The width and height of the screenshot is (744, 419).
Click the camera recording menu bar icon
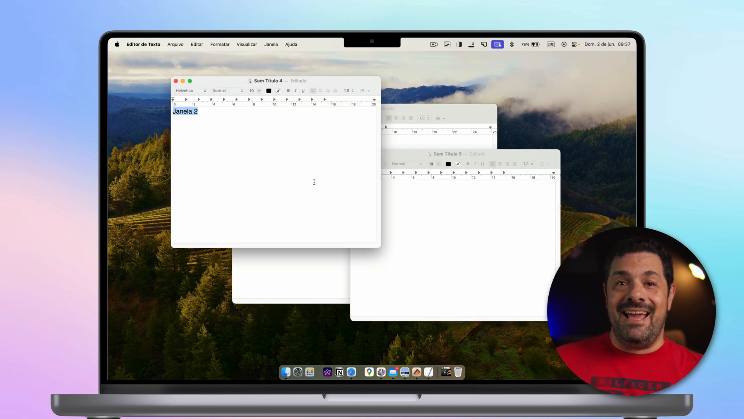tap(434, 45)
